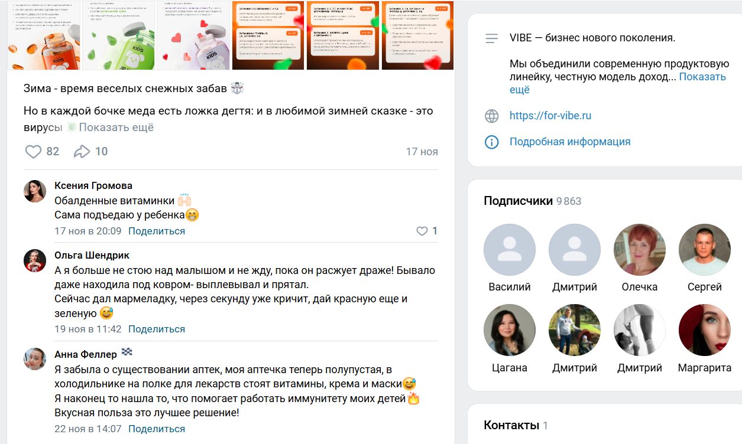Open the Подписчики subscribers list

click(x=518, y=201)
